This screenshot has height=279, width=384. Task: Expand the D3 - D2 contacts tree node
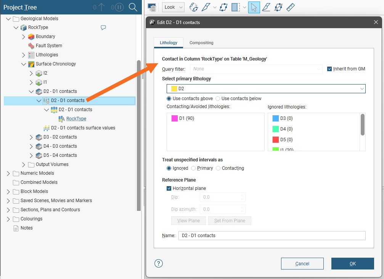[31, 137]
